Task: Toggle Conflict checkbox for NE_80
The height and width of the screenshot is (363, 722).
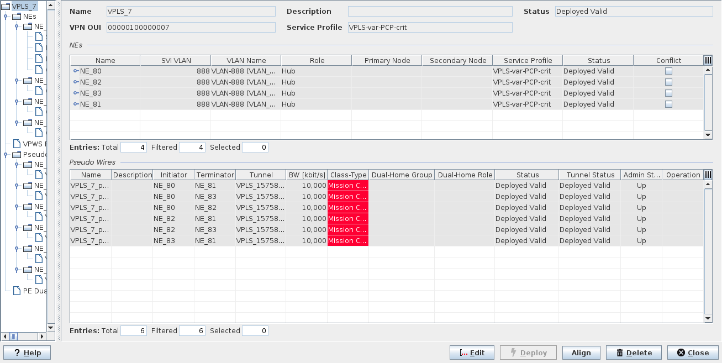Action: (x=668, y=71)
